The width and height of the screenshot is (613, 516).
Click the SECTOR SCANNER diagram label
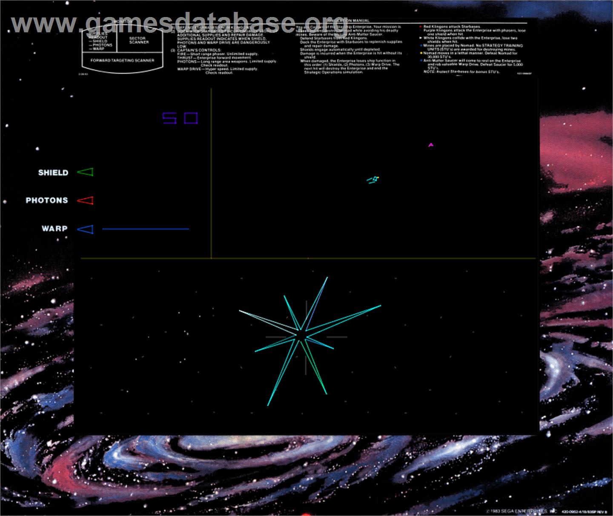tap(139, 40)
